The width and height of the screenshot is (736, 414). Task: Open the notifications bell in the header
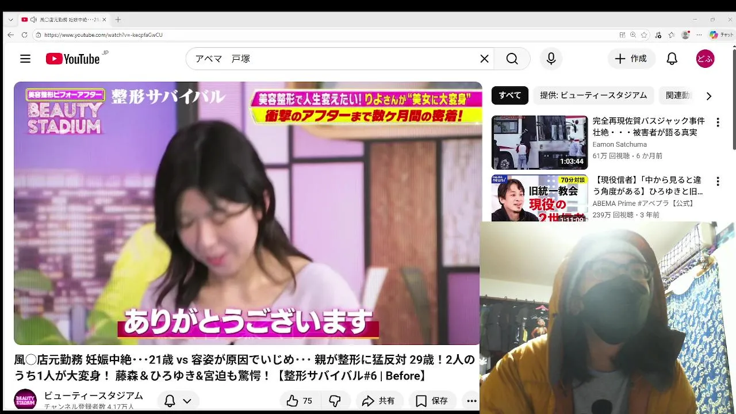click(x=672, y=59)
